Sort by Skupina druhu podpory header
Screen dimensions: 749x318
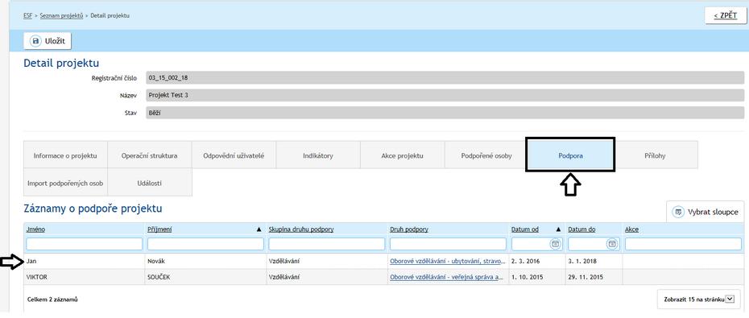[301, 229]
